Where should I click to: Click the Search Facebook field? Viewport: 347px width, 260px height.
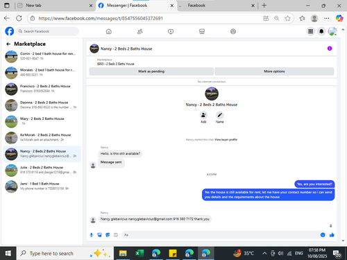coord(47,31)
